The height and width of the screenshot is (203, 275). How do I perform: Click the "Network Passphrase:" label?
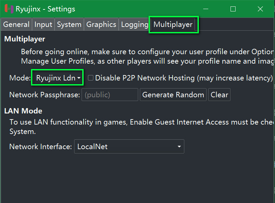click(x=45, y=95)
